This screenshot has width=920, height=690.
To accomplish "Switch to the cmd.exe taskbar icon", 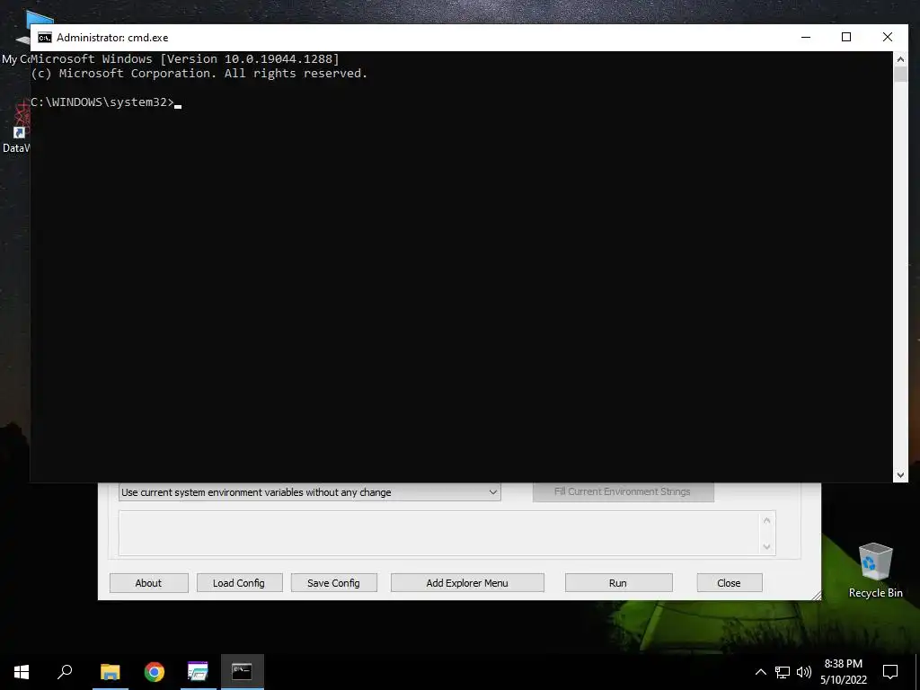I will [x=243, y=672].
